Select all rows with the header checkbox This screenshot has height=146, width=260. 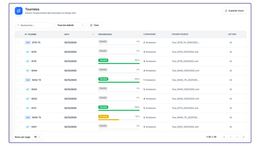click(18, 34)
